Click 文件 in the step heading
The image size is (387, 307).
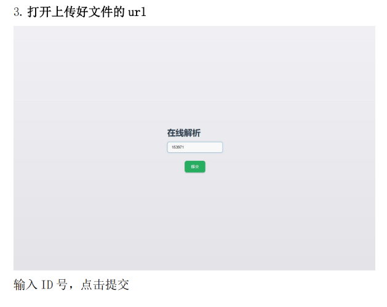(x=101, y=12)
